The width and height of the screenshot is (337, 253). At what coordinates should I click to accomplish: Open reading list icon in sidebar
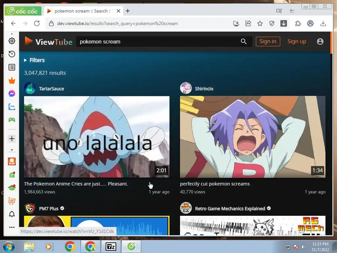click(12, 67)
